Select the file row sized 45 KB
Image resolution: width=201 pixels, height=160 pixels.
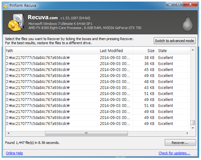click(98, 70)
